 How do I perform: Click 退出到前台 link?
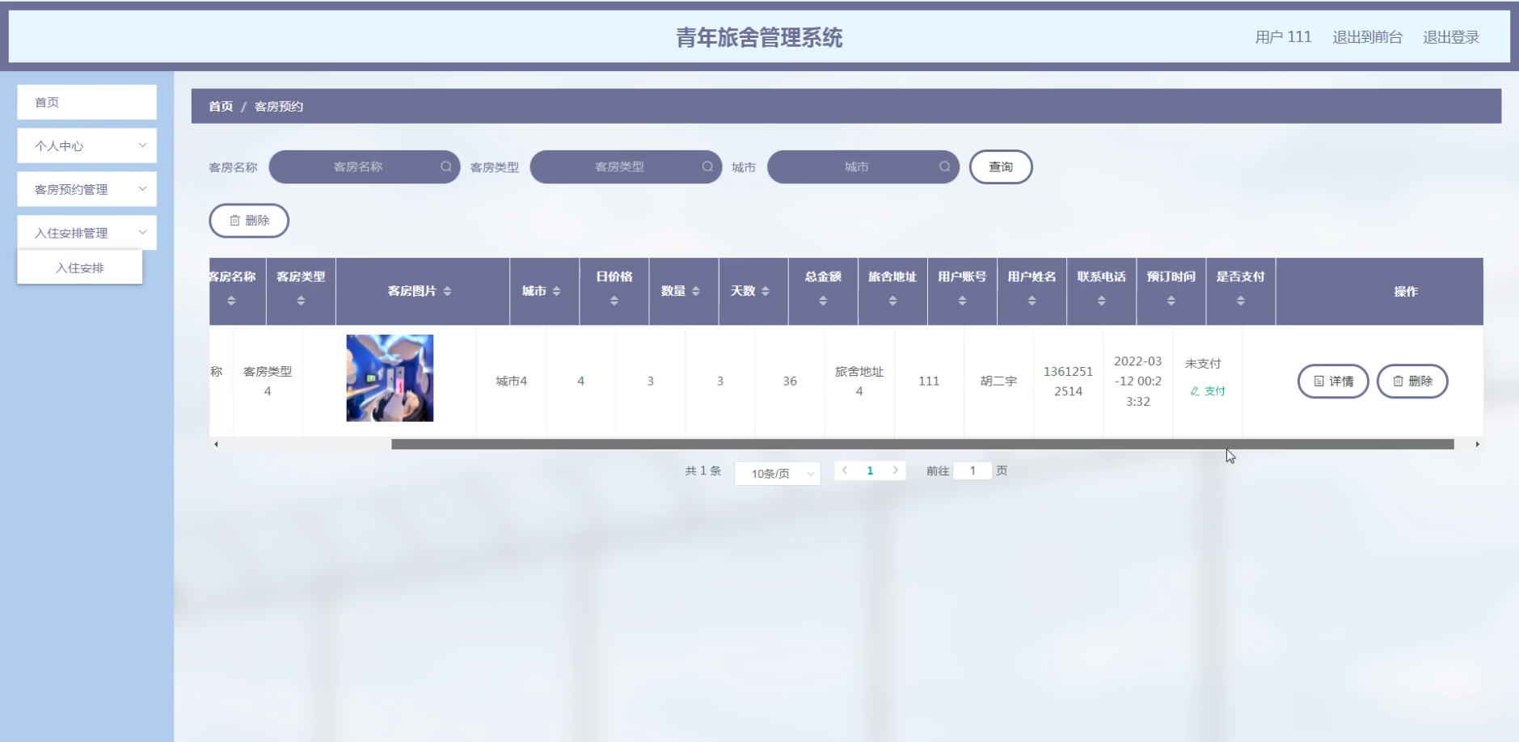[x=1367, y=37]
